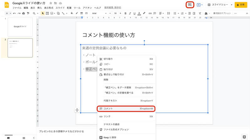Click the undo arrow in toolbar

point(14,13)
